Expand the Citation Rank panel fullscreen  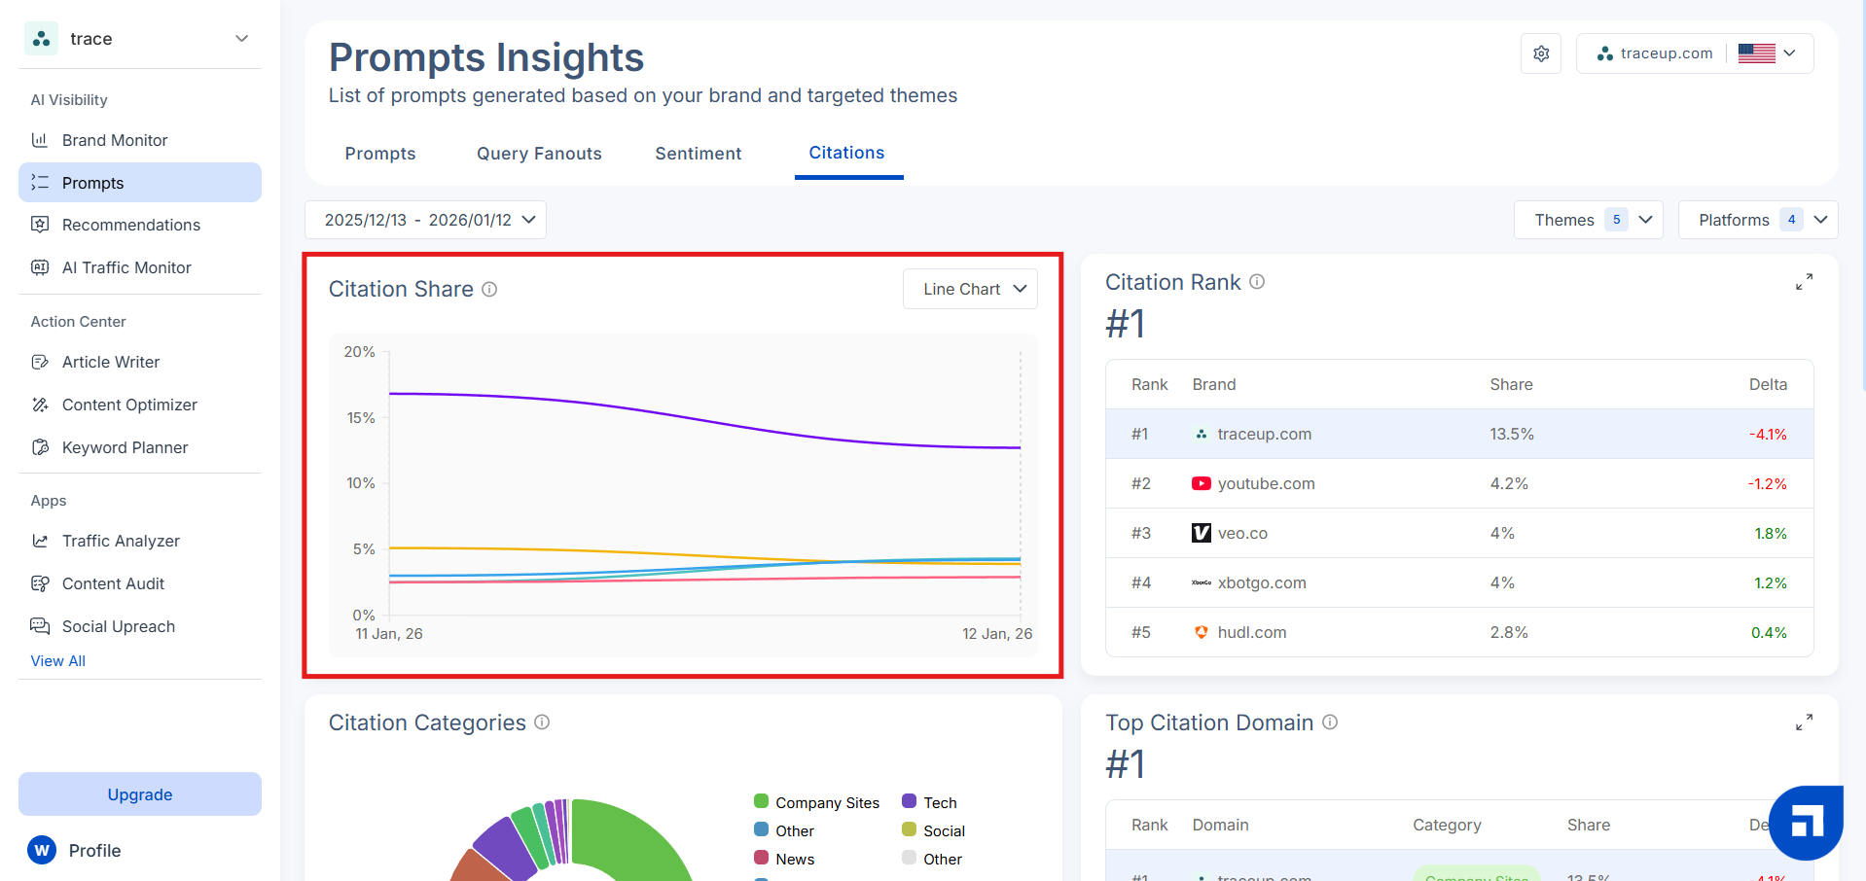click(1804, 282)
